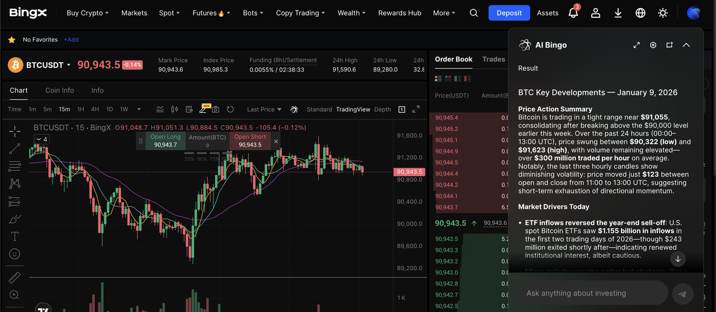The image size is (716, 312).
Task: Collapse the AI Bingo panel chevron
Action: pyautogui.click(x=686, y=45)
